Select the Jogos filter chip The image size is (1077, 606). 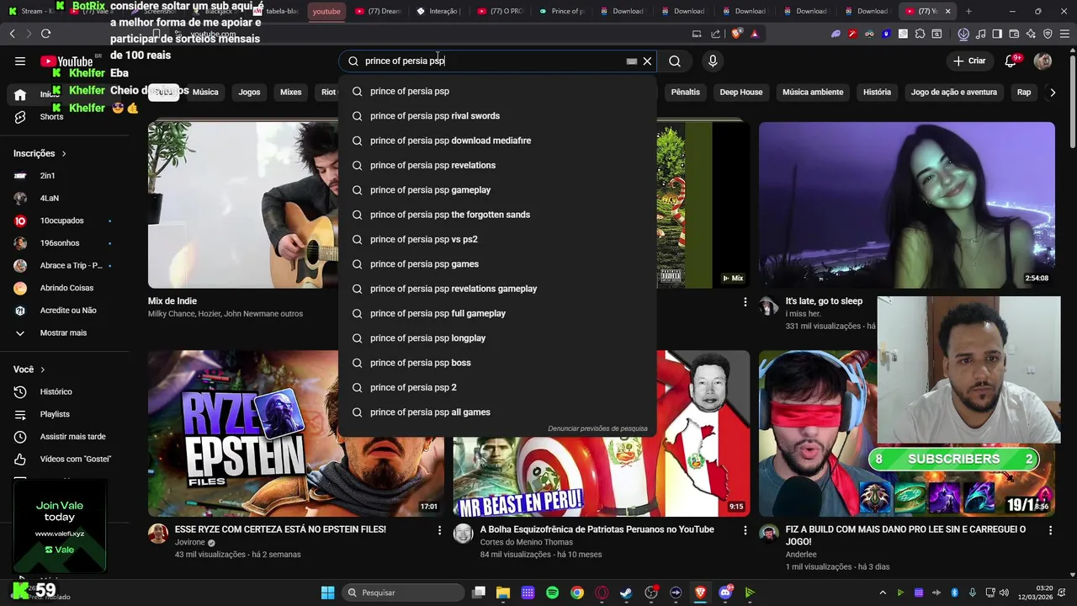tap(249, 92)
